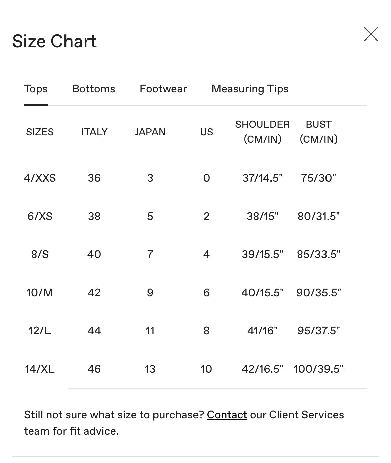Follow the Contact link for fit advice
The height and width of the screenshot is (463, 391).
[227, 415]
